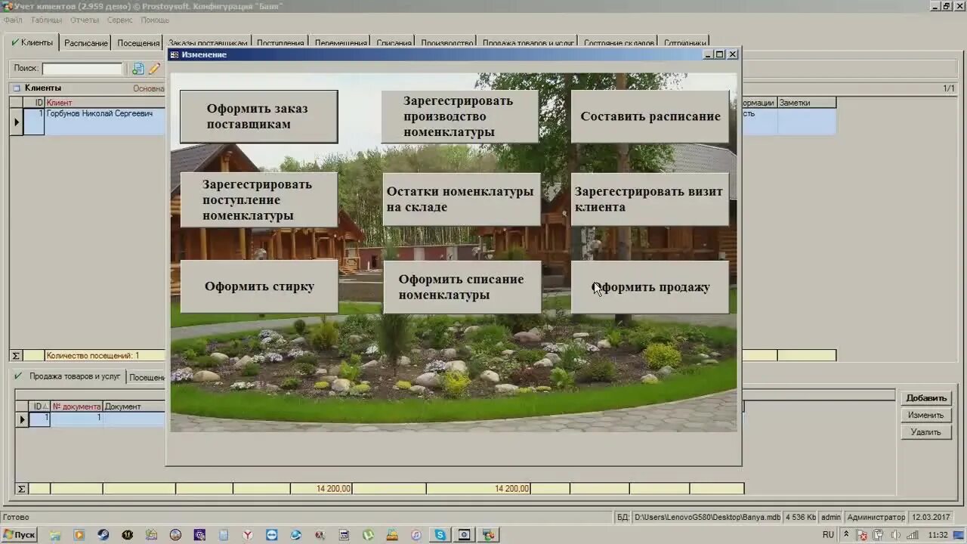Click 'Зарегестрировать визит клиента' button
Viewport: 967px width, 544px height.
[x=650, y=199]
